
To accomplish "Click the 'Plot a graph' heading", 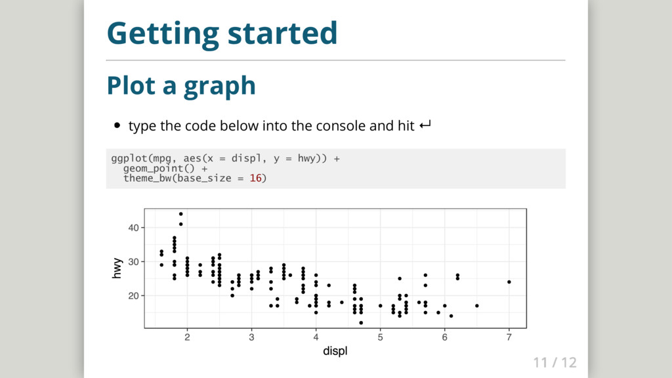I will 180,85.
